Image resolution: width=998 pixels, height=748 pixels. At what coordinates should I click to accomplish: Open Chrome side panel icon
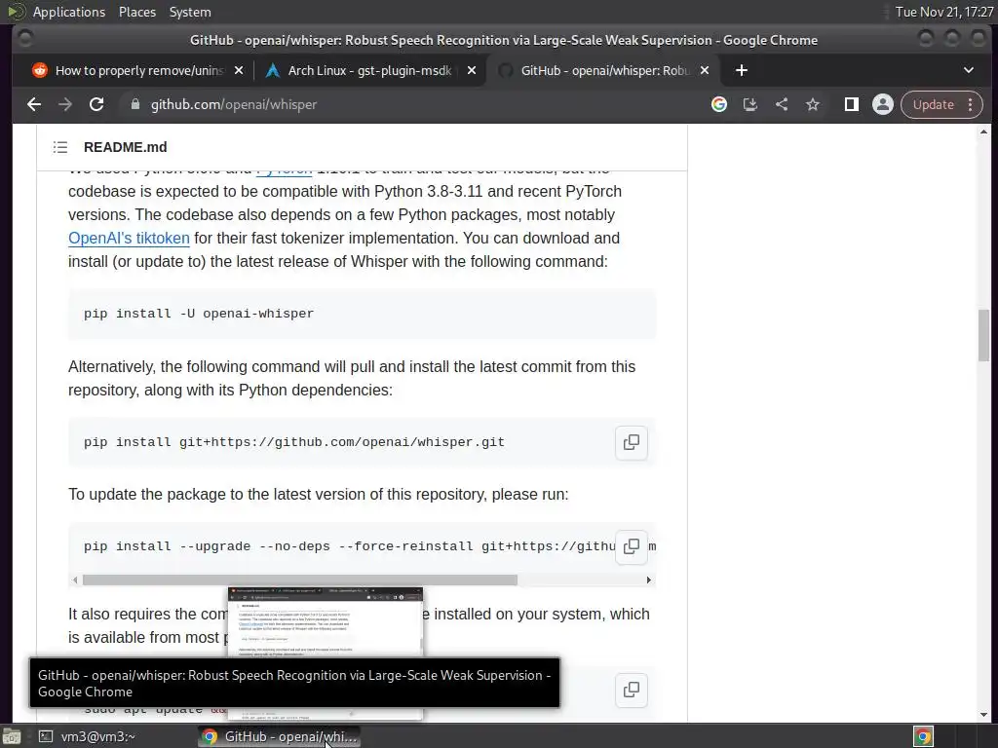[851, 104]
